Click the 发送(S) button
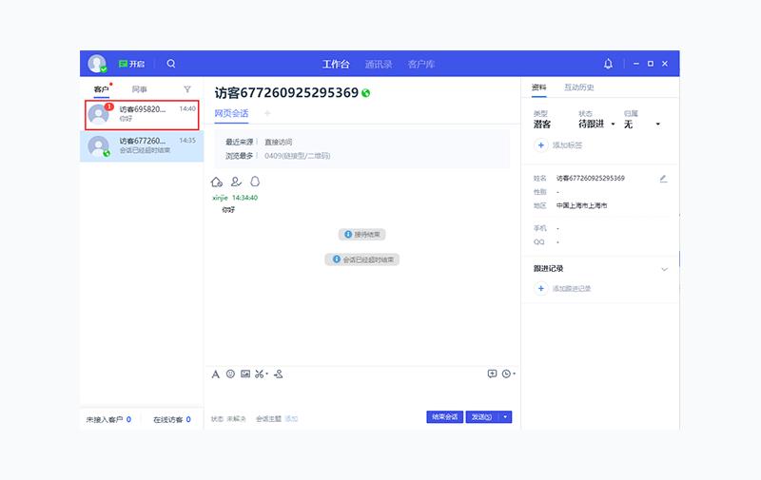761x480 pixels. (x=482, y=417)
